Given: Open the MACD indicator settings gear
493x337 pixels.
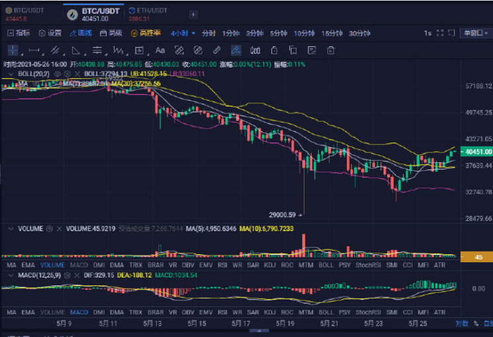Looking at the screenshot, I should click(67, 275).
